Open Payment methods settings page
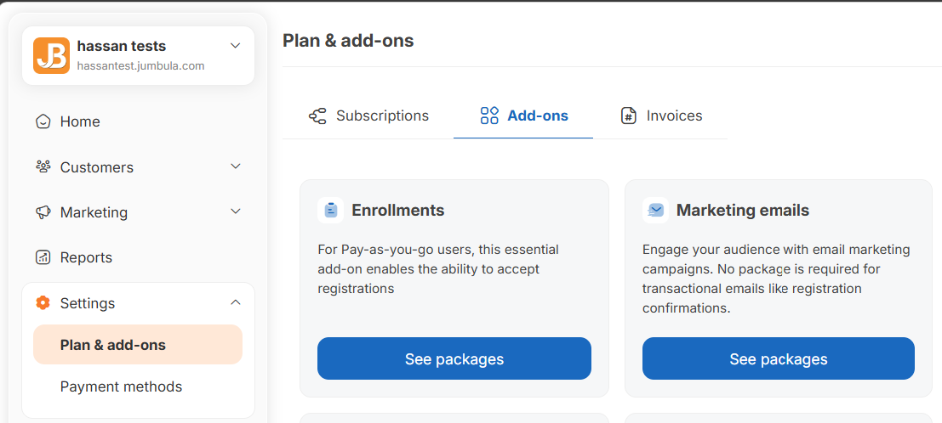 [121, 386]
